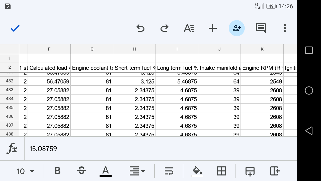Screen dimensions: 321x181
Task: Open the three-dot overflow menu
Action: pos(285,28)
